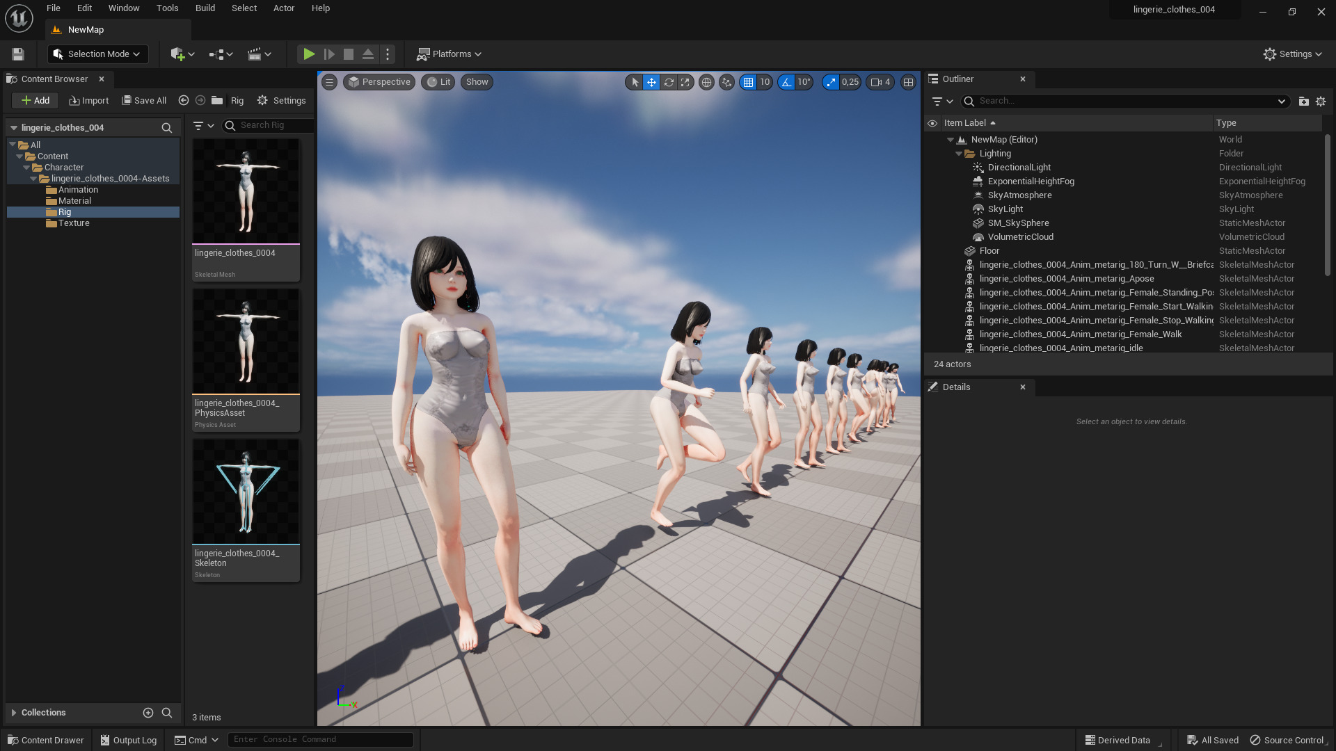The image size is (1336, 751).
Task: Click Save All in the Content Browser
Action: [144, 101]
